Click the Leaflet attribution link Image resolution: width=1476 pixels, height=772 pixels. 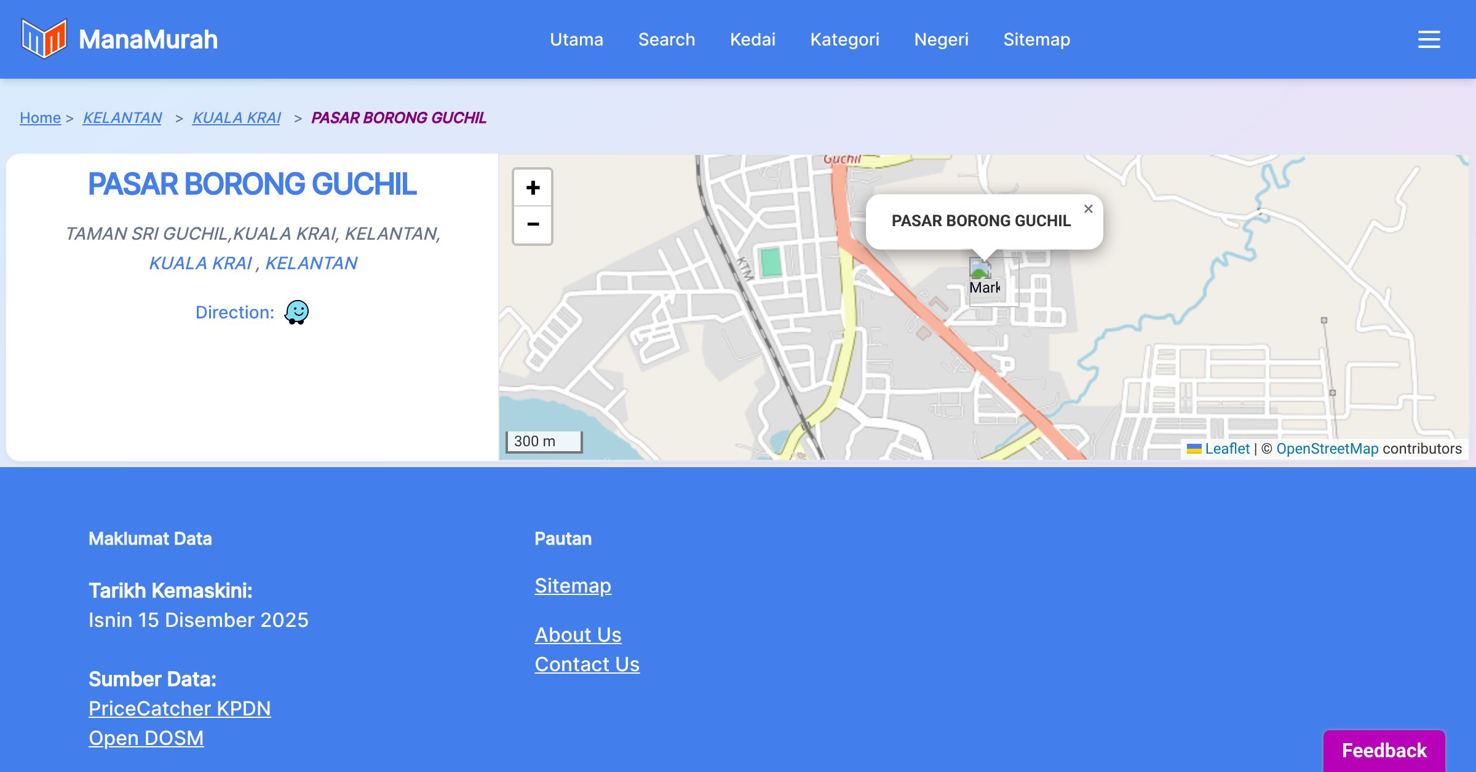tap(1227, 449)
